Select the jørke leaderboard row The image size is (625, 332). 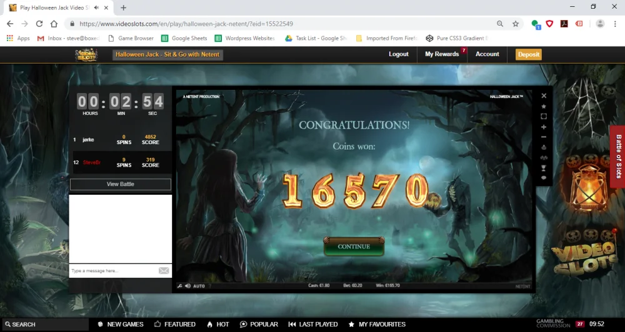click(x=122, y=140)
